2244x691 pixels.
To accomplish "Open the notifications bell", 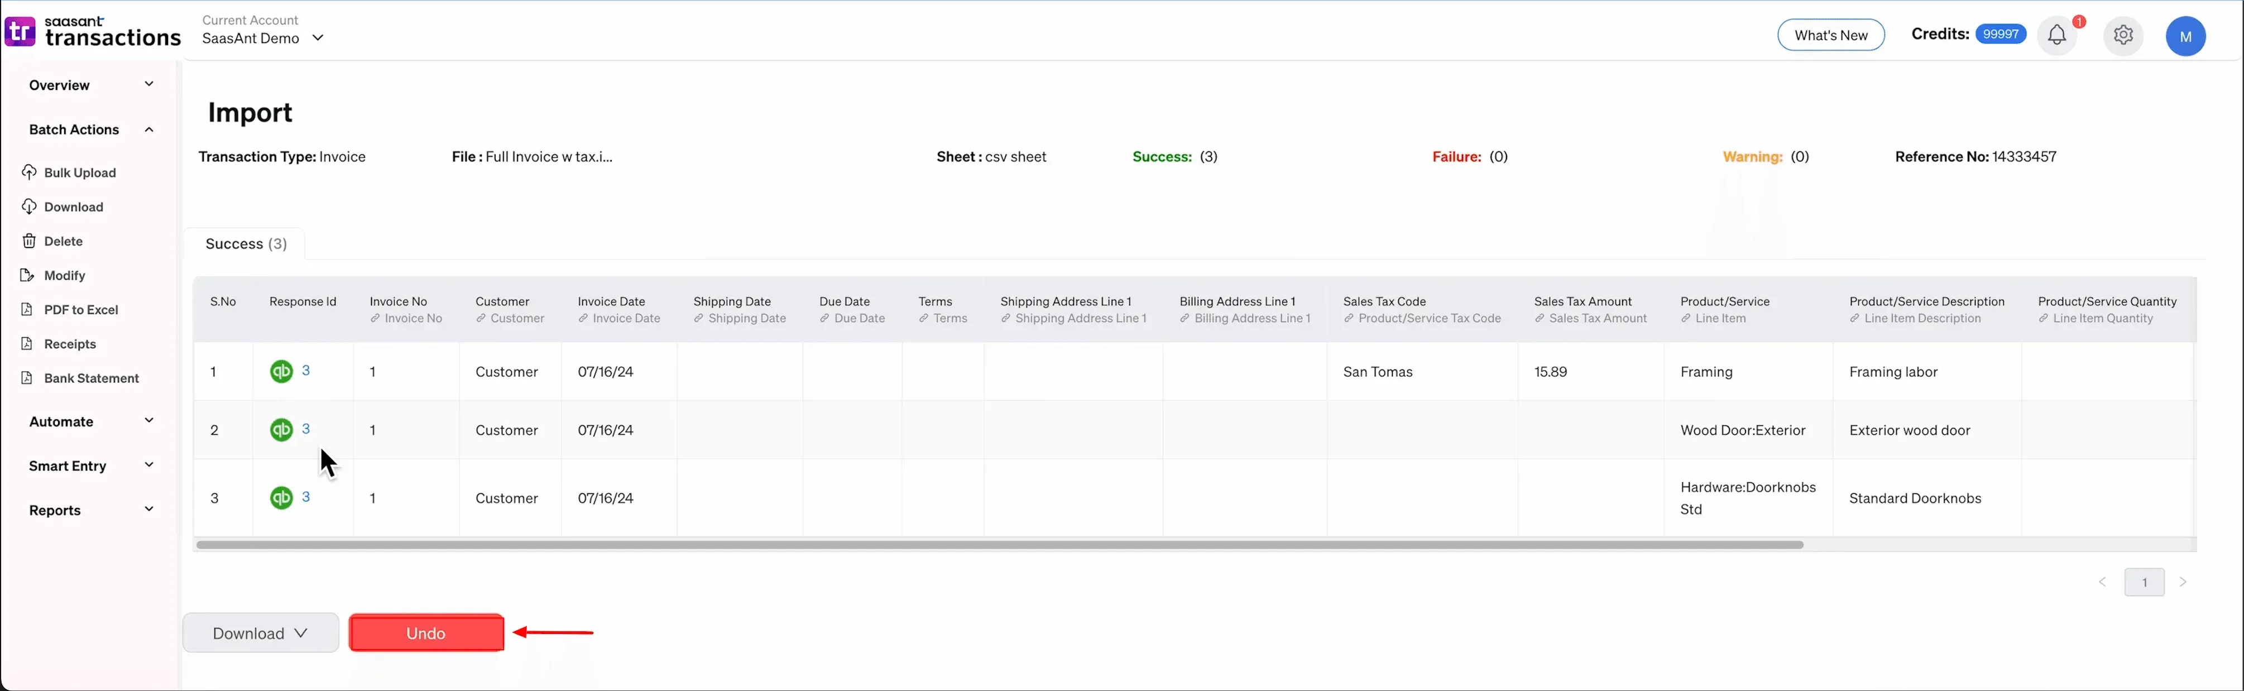I will pos(2058,35).
